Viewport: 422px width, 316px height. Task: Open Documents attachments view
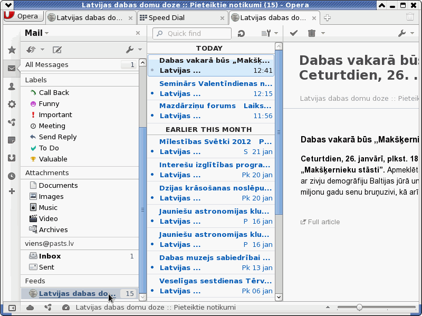[80, 186]
